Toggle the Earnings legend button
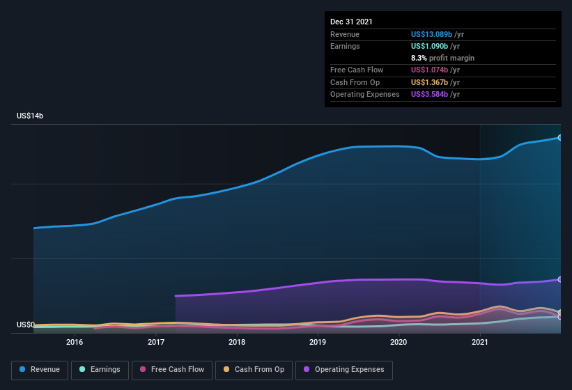 (100, 370)
